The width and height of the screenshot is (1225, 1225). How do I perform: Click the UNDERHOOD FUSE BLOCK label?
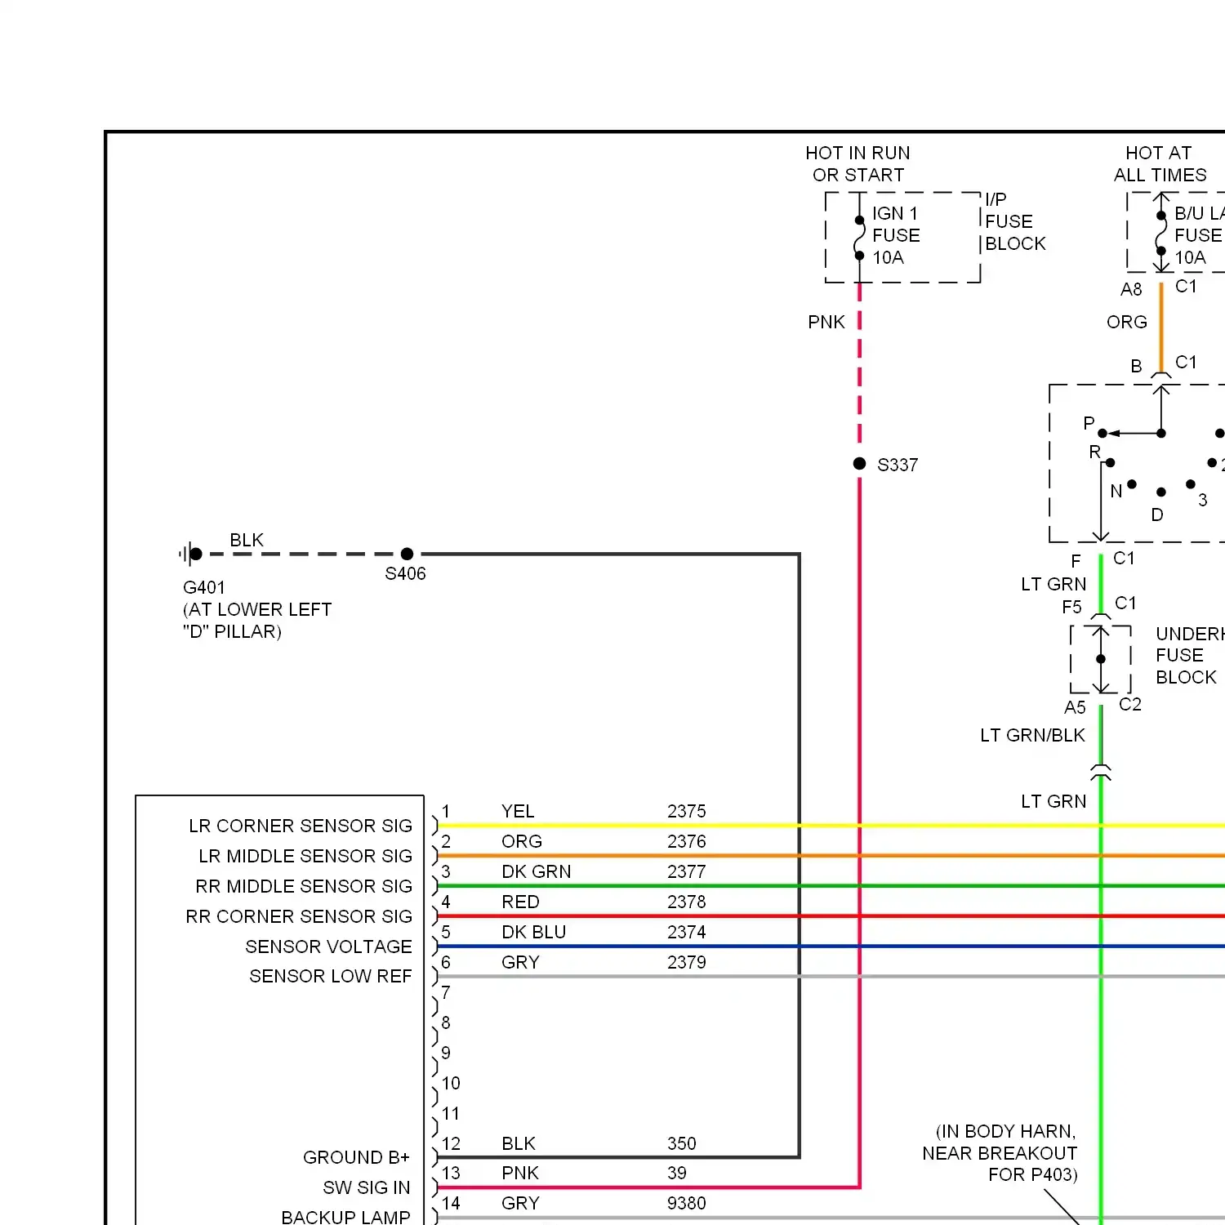(x=1189, y=655)
